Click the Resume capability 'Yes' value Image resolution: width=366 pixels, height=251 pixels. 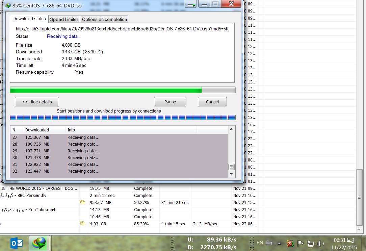click(x=79, y=72)
